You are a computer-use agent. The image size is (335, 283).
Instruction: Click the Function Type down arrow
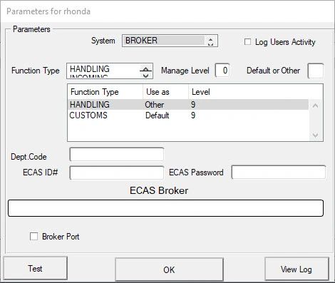pyautogui.click(x=145, y=76)
